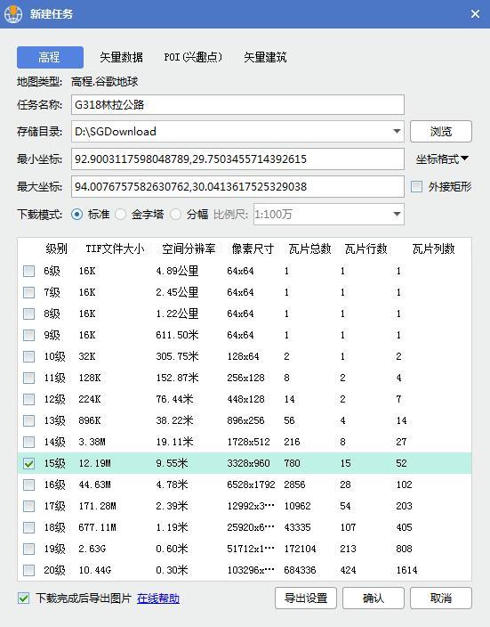Click the 高程.谷歌地球 map type text
This screenshot has height=627, width=490.
(105, 82)
